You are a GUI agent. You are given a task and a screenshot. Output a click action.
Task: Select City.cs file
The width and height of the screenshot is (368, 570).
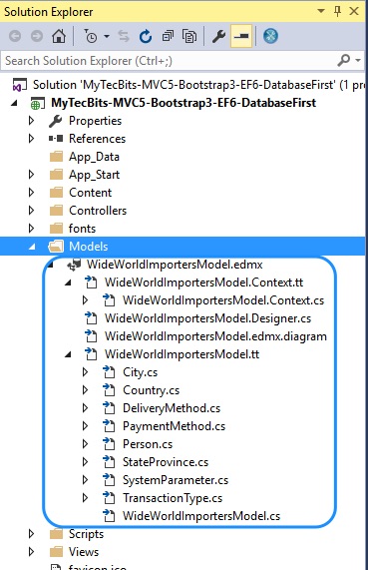(x=140, y=372)
